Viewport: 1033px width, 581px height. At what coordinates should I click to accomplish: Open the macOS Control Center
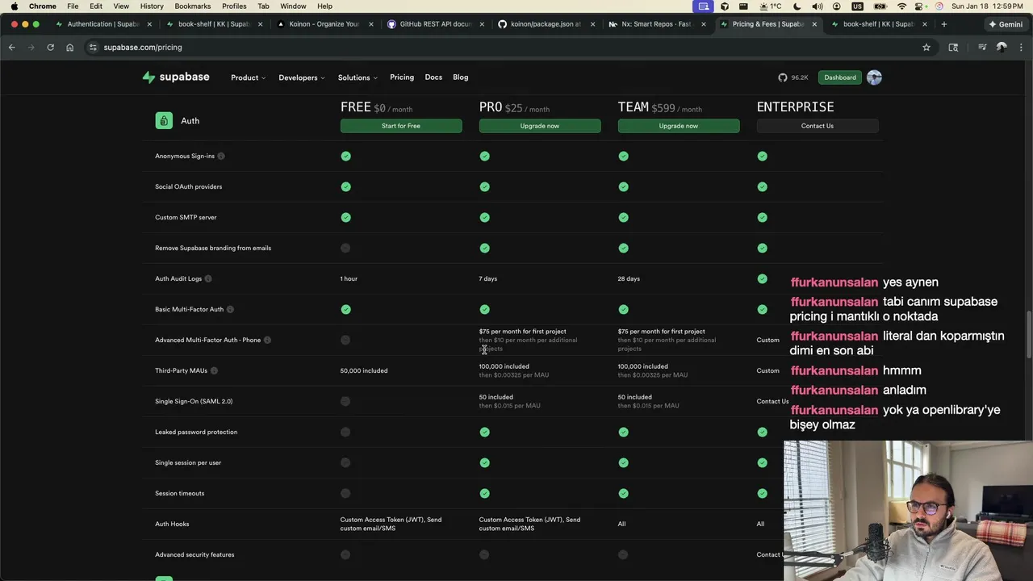click(920, 6)
